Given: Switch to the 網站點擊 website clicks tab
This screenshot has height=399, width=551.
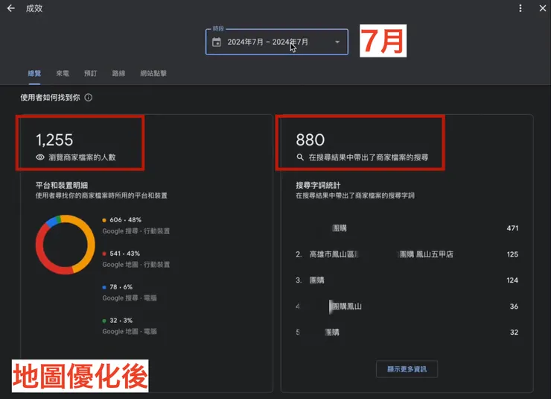Looking at the screenshot, I should pyautogui.click(x=153, y=73).
